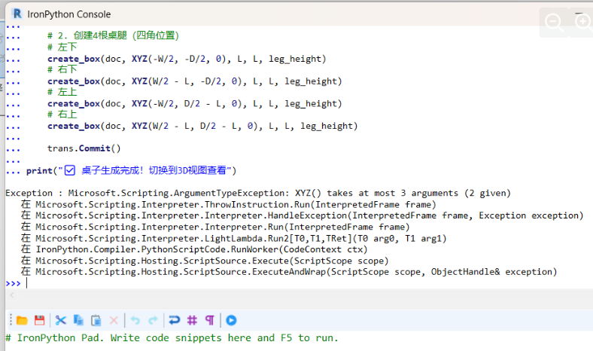Click the Interpreter.HandleException stack trace line

coord(302,215)
